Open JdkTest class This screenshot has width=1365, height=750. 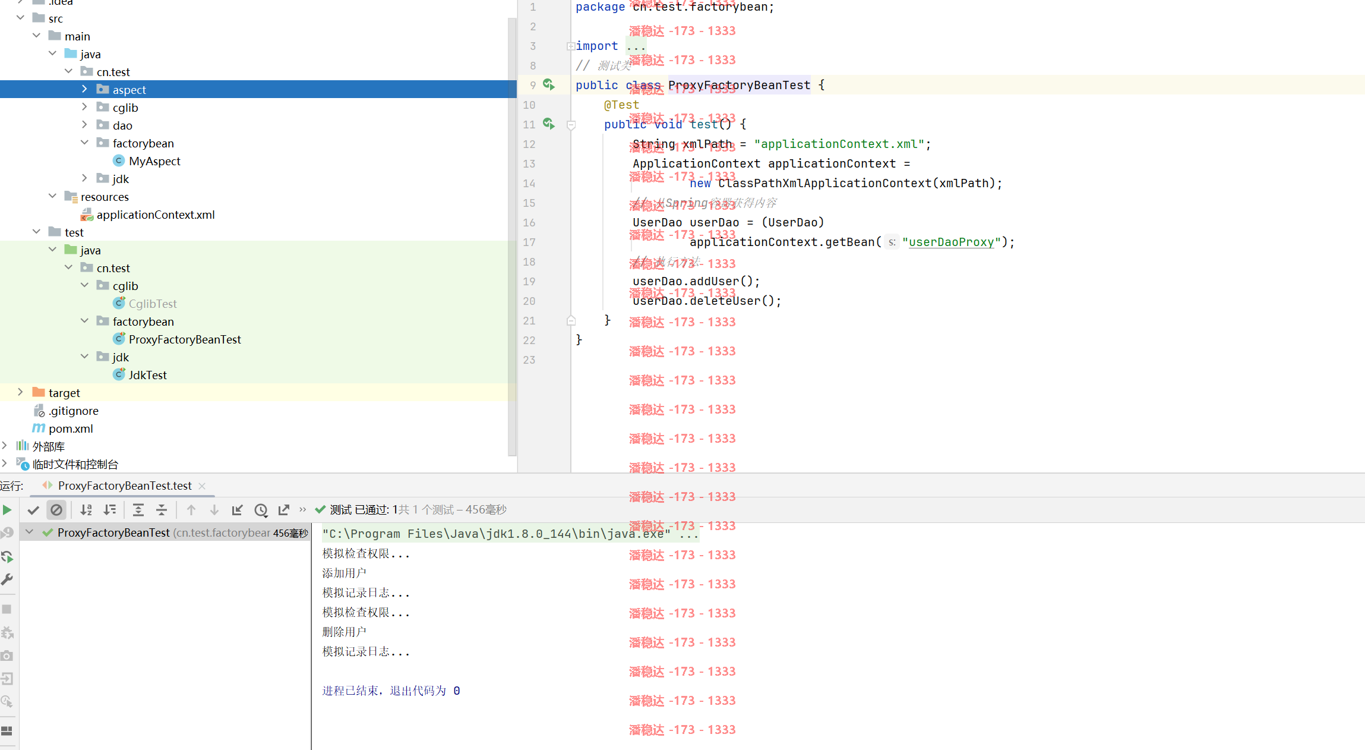pyautogui.click(x=148, y=375)
